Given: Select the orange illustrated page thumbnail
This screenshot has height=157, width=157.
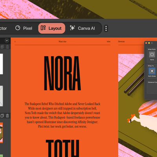Looking at the screenshot, I should tap(1, 133).
